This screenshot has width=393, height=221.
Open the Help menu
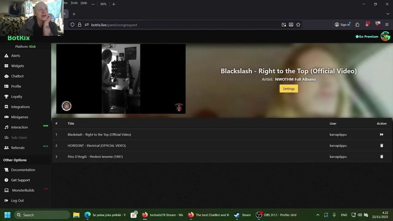84,3
